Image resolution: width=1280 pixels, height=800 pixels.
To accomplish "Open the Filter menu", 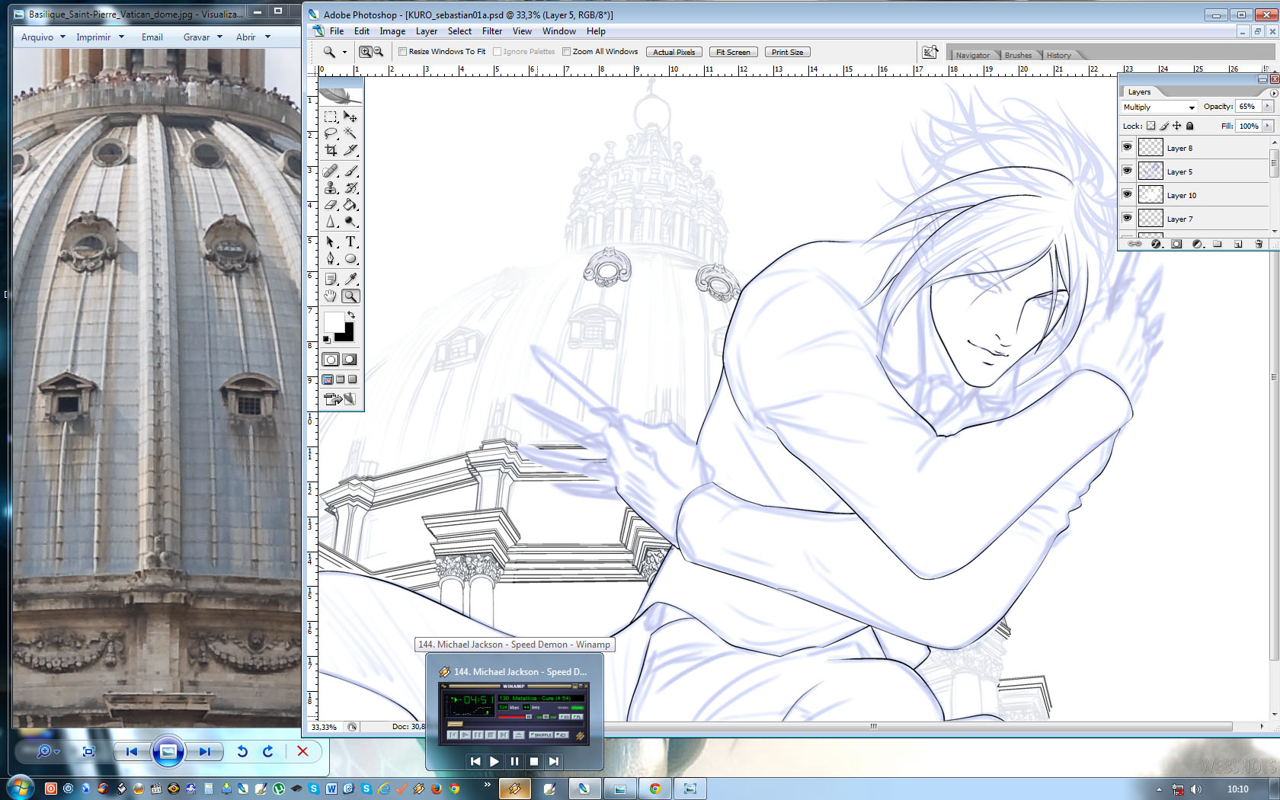I will point(492,31).
